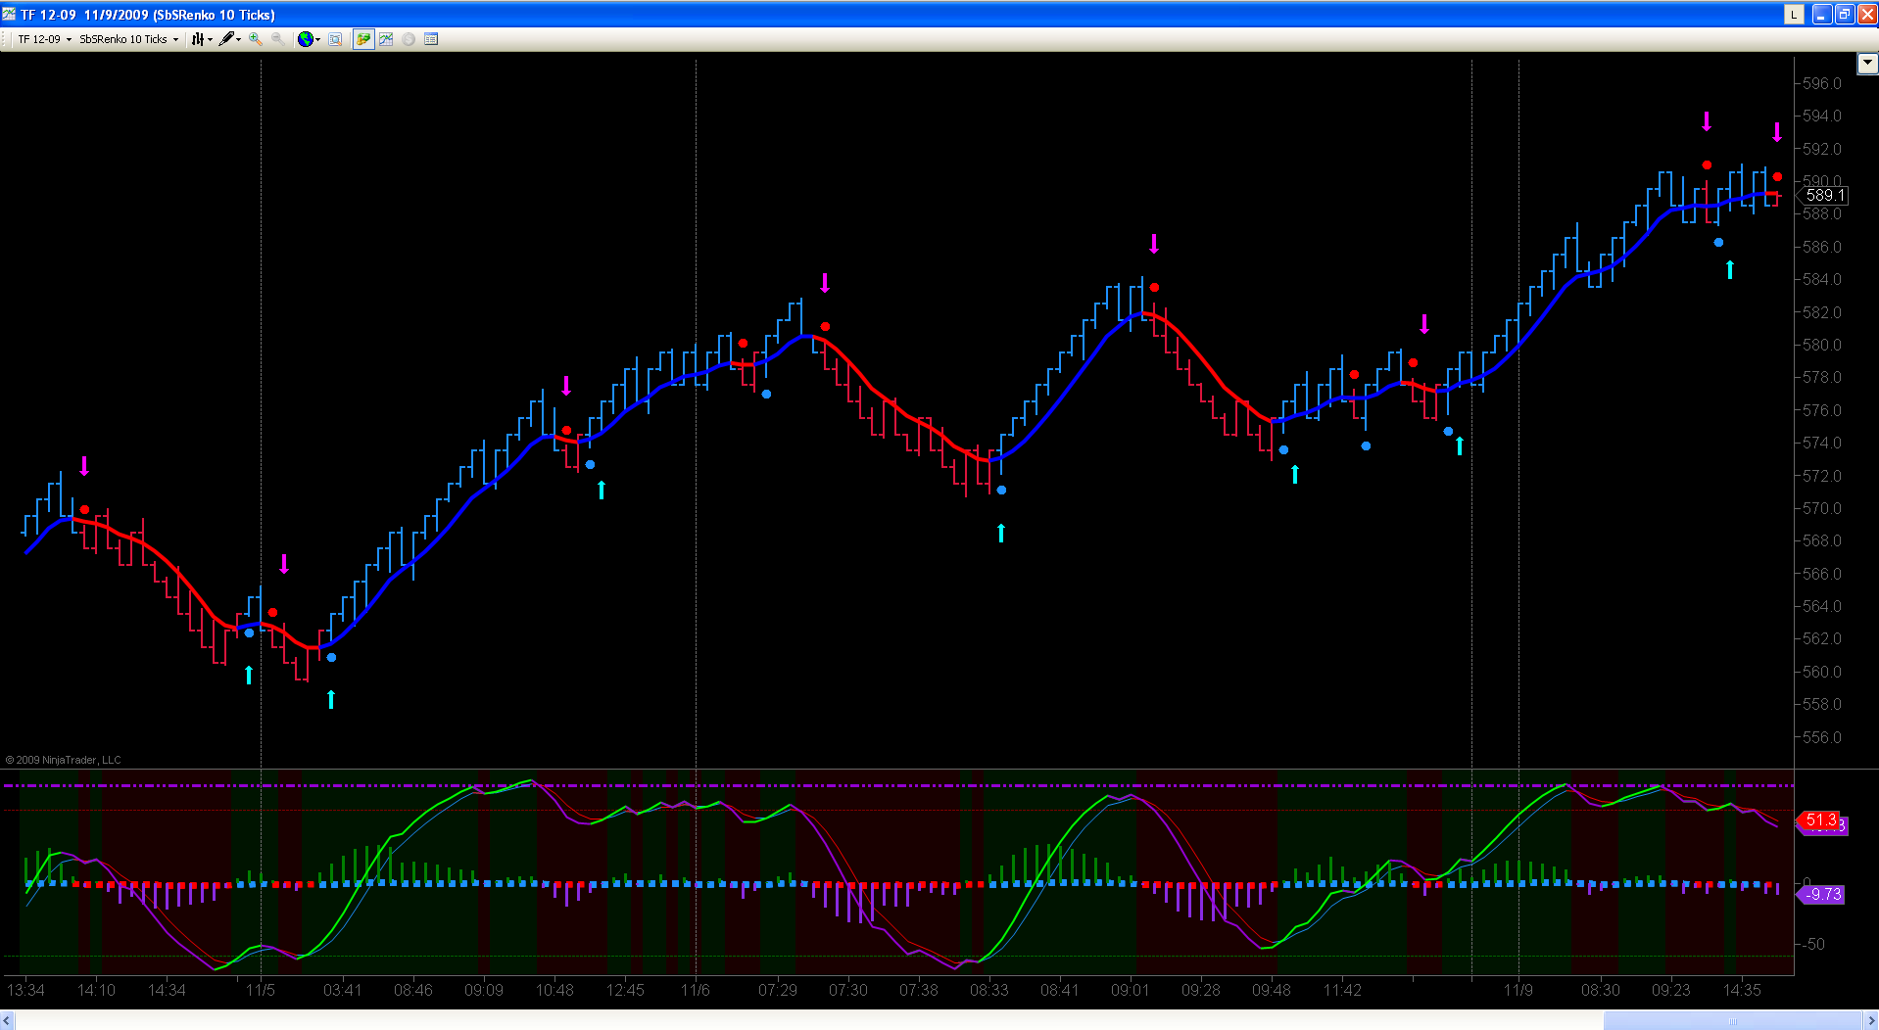Click the 584.0 price axis label
The height and width of the screenshot is (1030, 1879).
(x=1822, y=279)
